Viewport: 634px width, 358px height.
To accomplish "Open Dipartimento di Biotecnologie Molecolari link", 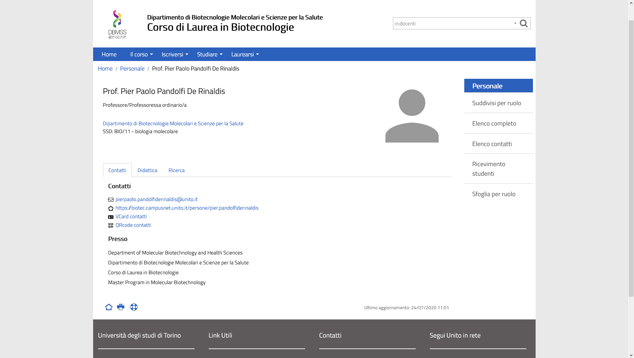I will point(173,124).
